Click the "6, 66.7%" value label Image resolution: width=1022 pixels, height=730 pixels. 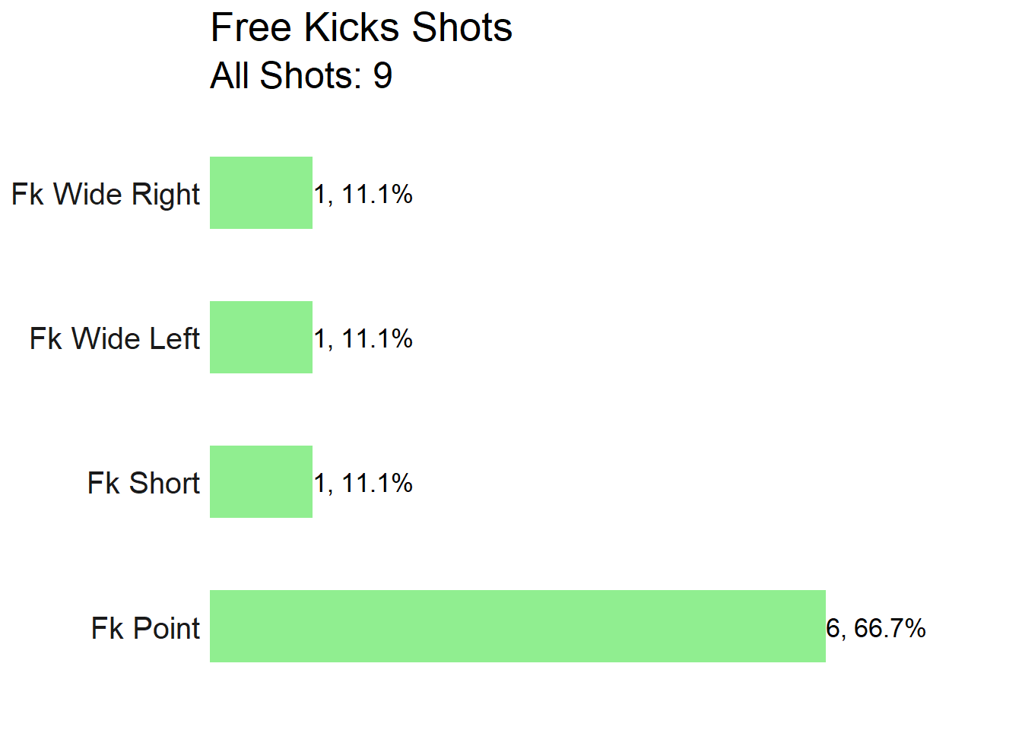click(876, 628)
